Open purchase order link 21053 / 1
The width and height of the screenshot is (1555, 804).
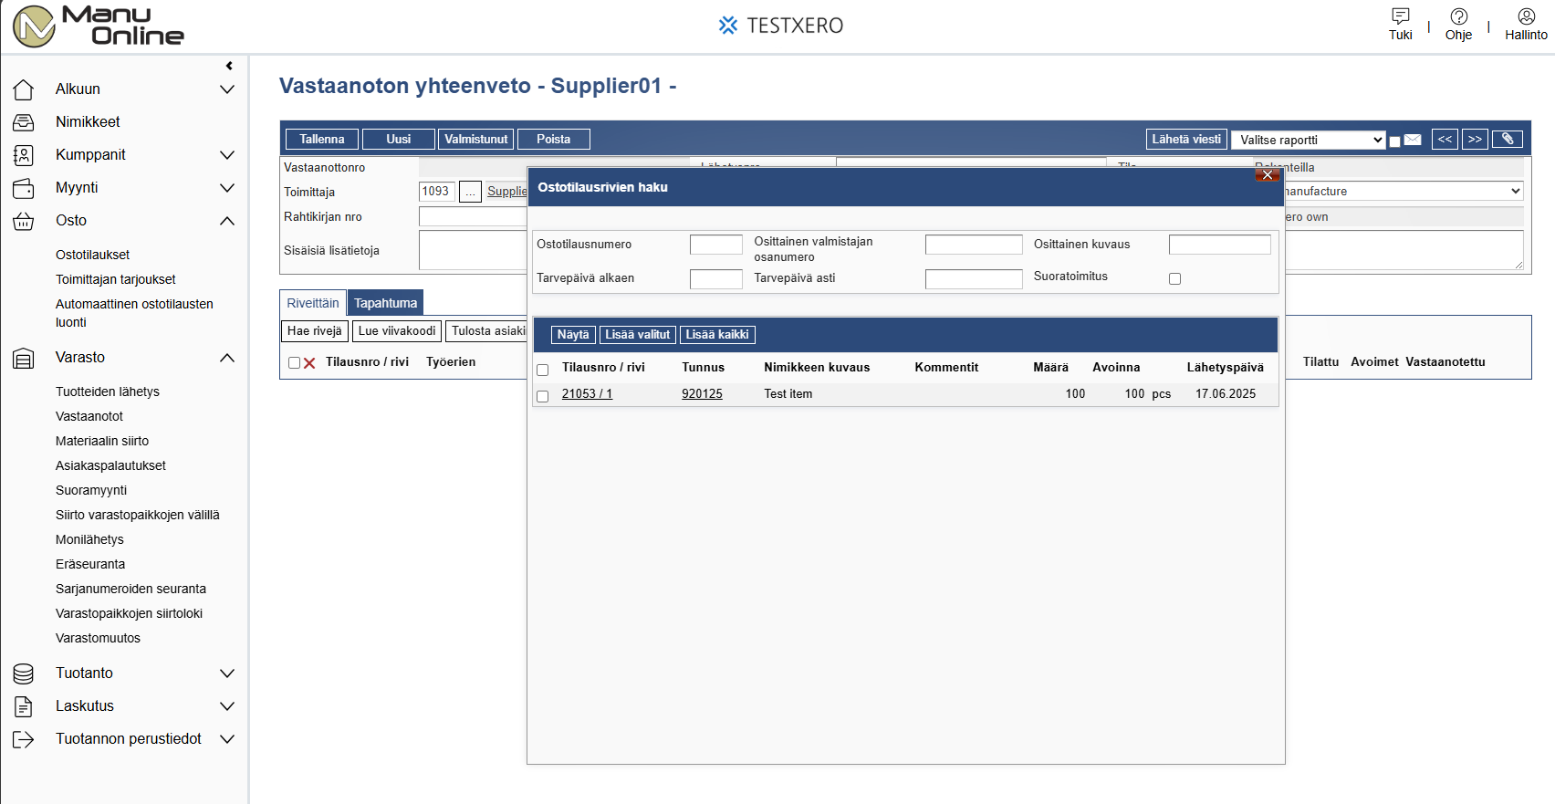587,394
